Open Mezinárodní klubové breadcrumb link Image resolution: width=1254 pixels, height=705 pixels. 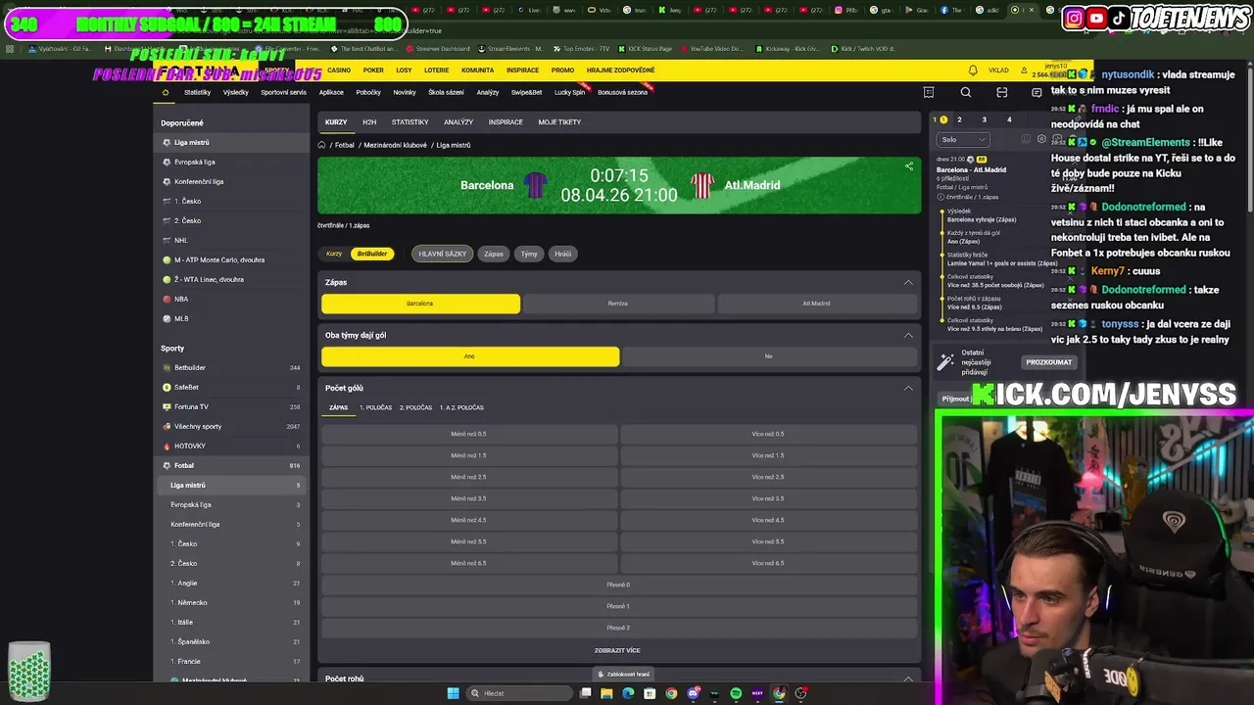coord(396,145)
